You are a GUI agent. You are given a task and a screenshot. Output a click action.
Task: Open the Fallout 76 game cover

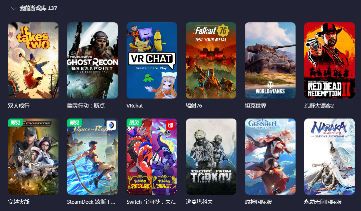tap(211, 60)
